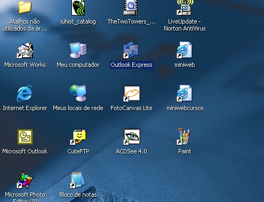Click the Paint brushes shortcut icon
This screenshot has width=264, height=202.
(183, 136)
